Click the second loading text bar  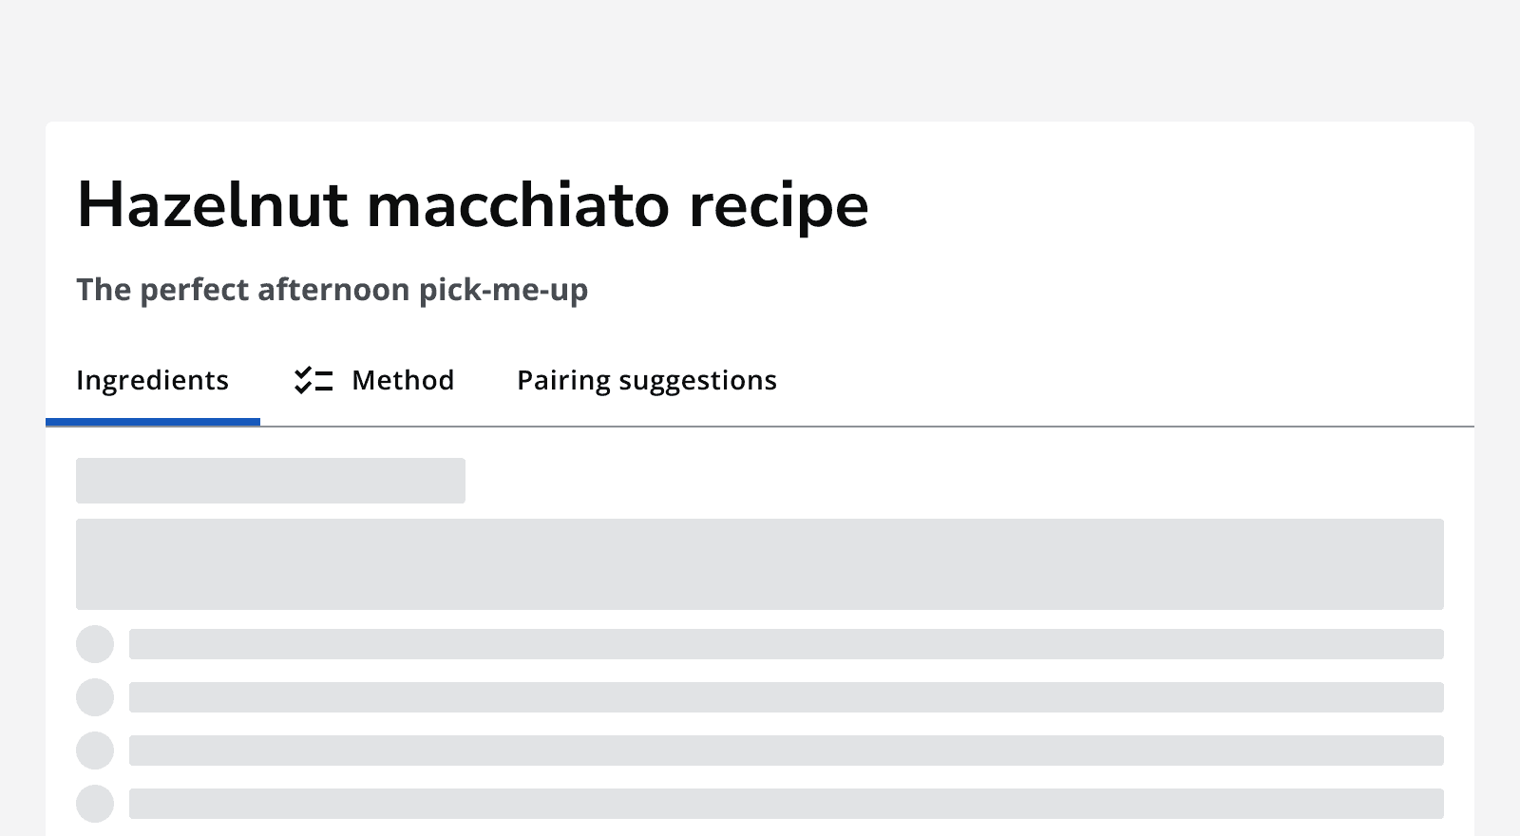788,697
